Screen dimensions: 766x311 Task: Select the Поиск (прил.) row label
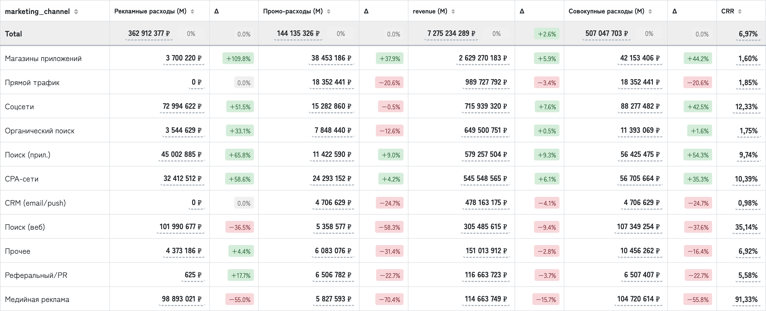pos(28,155)
